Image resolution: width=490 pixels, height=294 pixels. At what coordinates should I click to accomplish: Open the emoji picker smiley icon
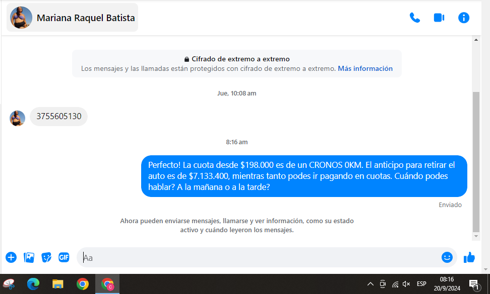click(447, 257)
